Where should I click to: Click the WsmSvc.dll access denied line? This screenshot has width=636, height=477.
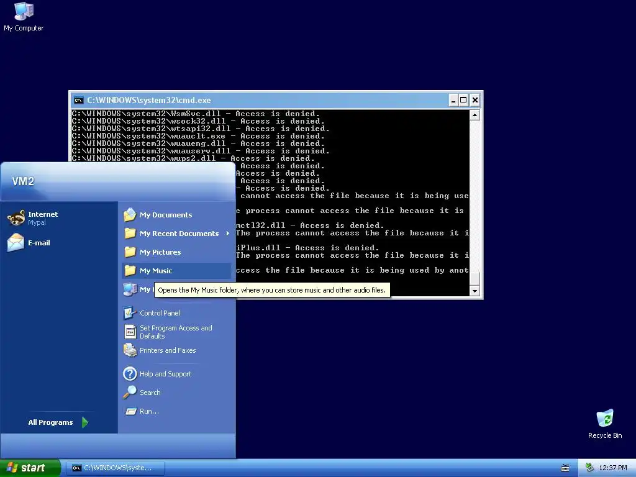[196, 114]
